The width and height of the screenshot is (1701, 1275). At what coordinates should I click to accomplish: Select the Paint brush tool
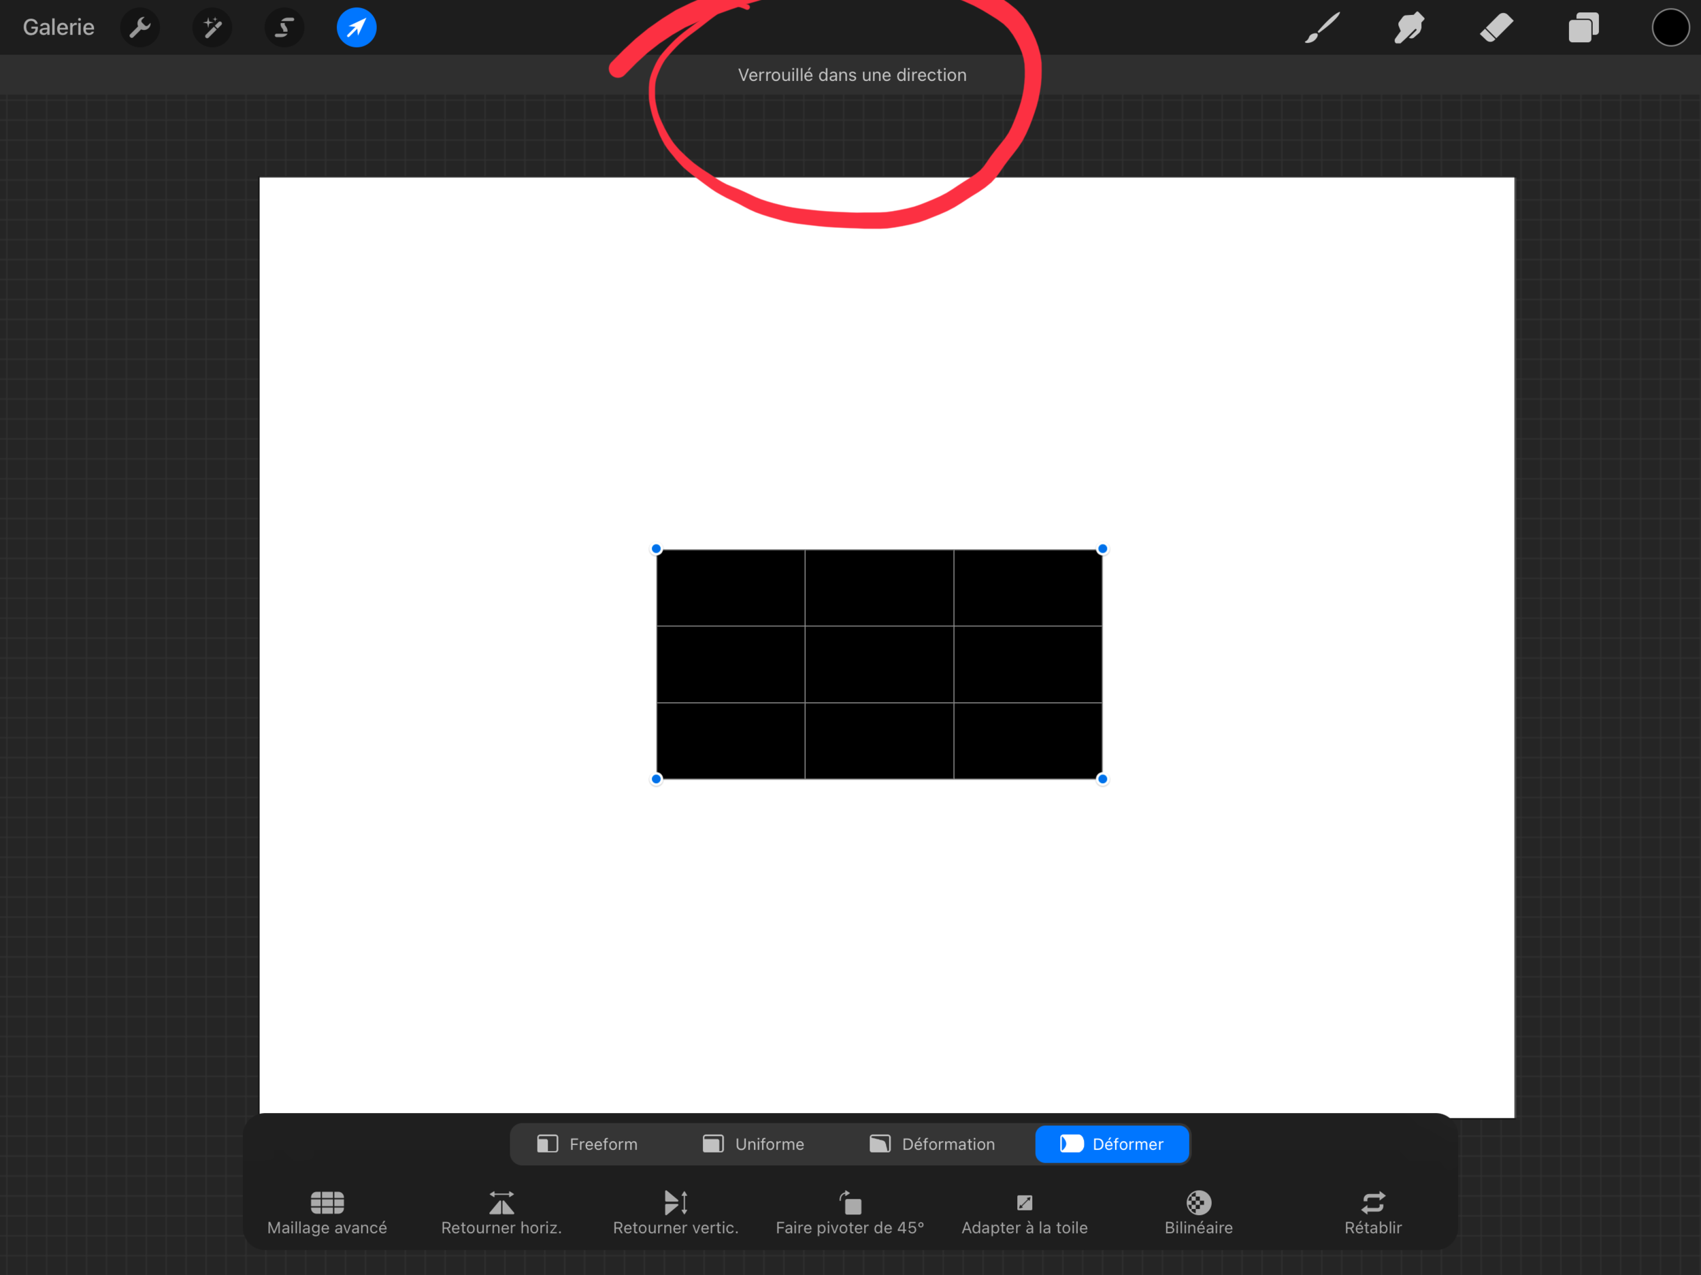(x=1322, y=28)
